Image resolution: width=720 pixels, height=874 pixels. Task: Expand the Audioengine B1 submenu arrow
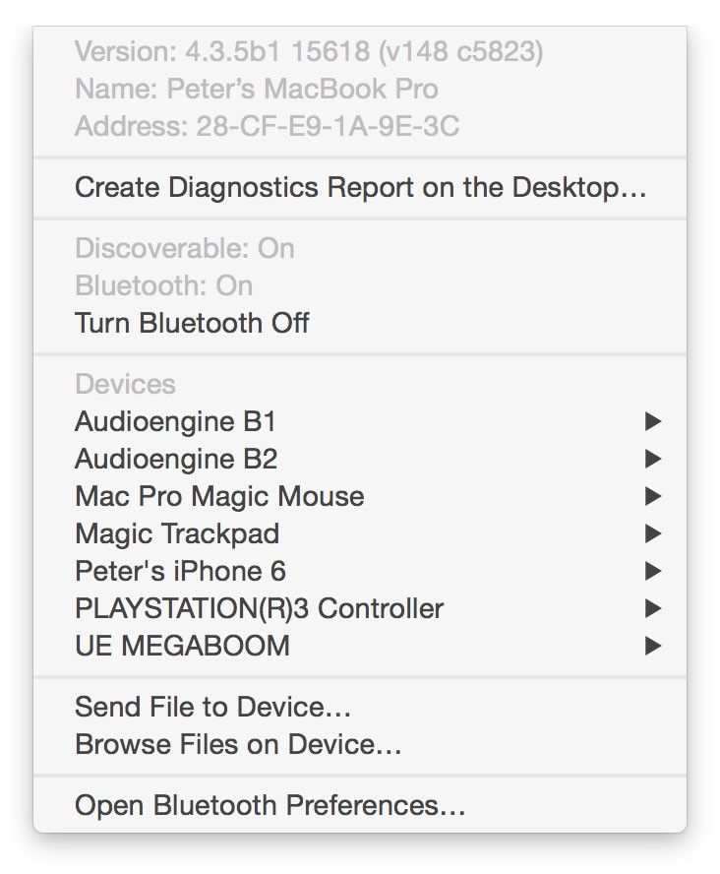pyautogui.click(x=652, y=422)
